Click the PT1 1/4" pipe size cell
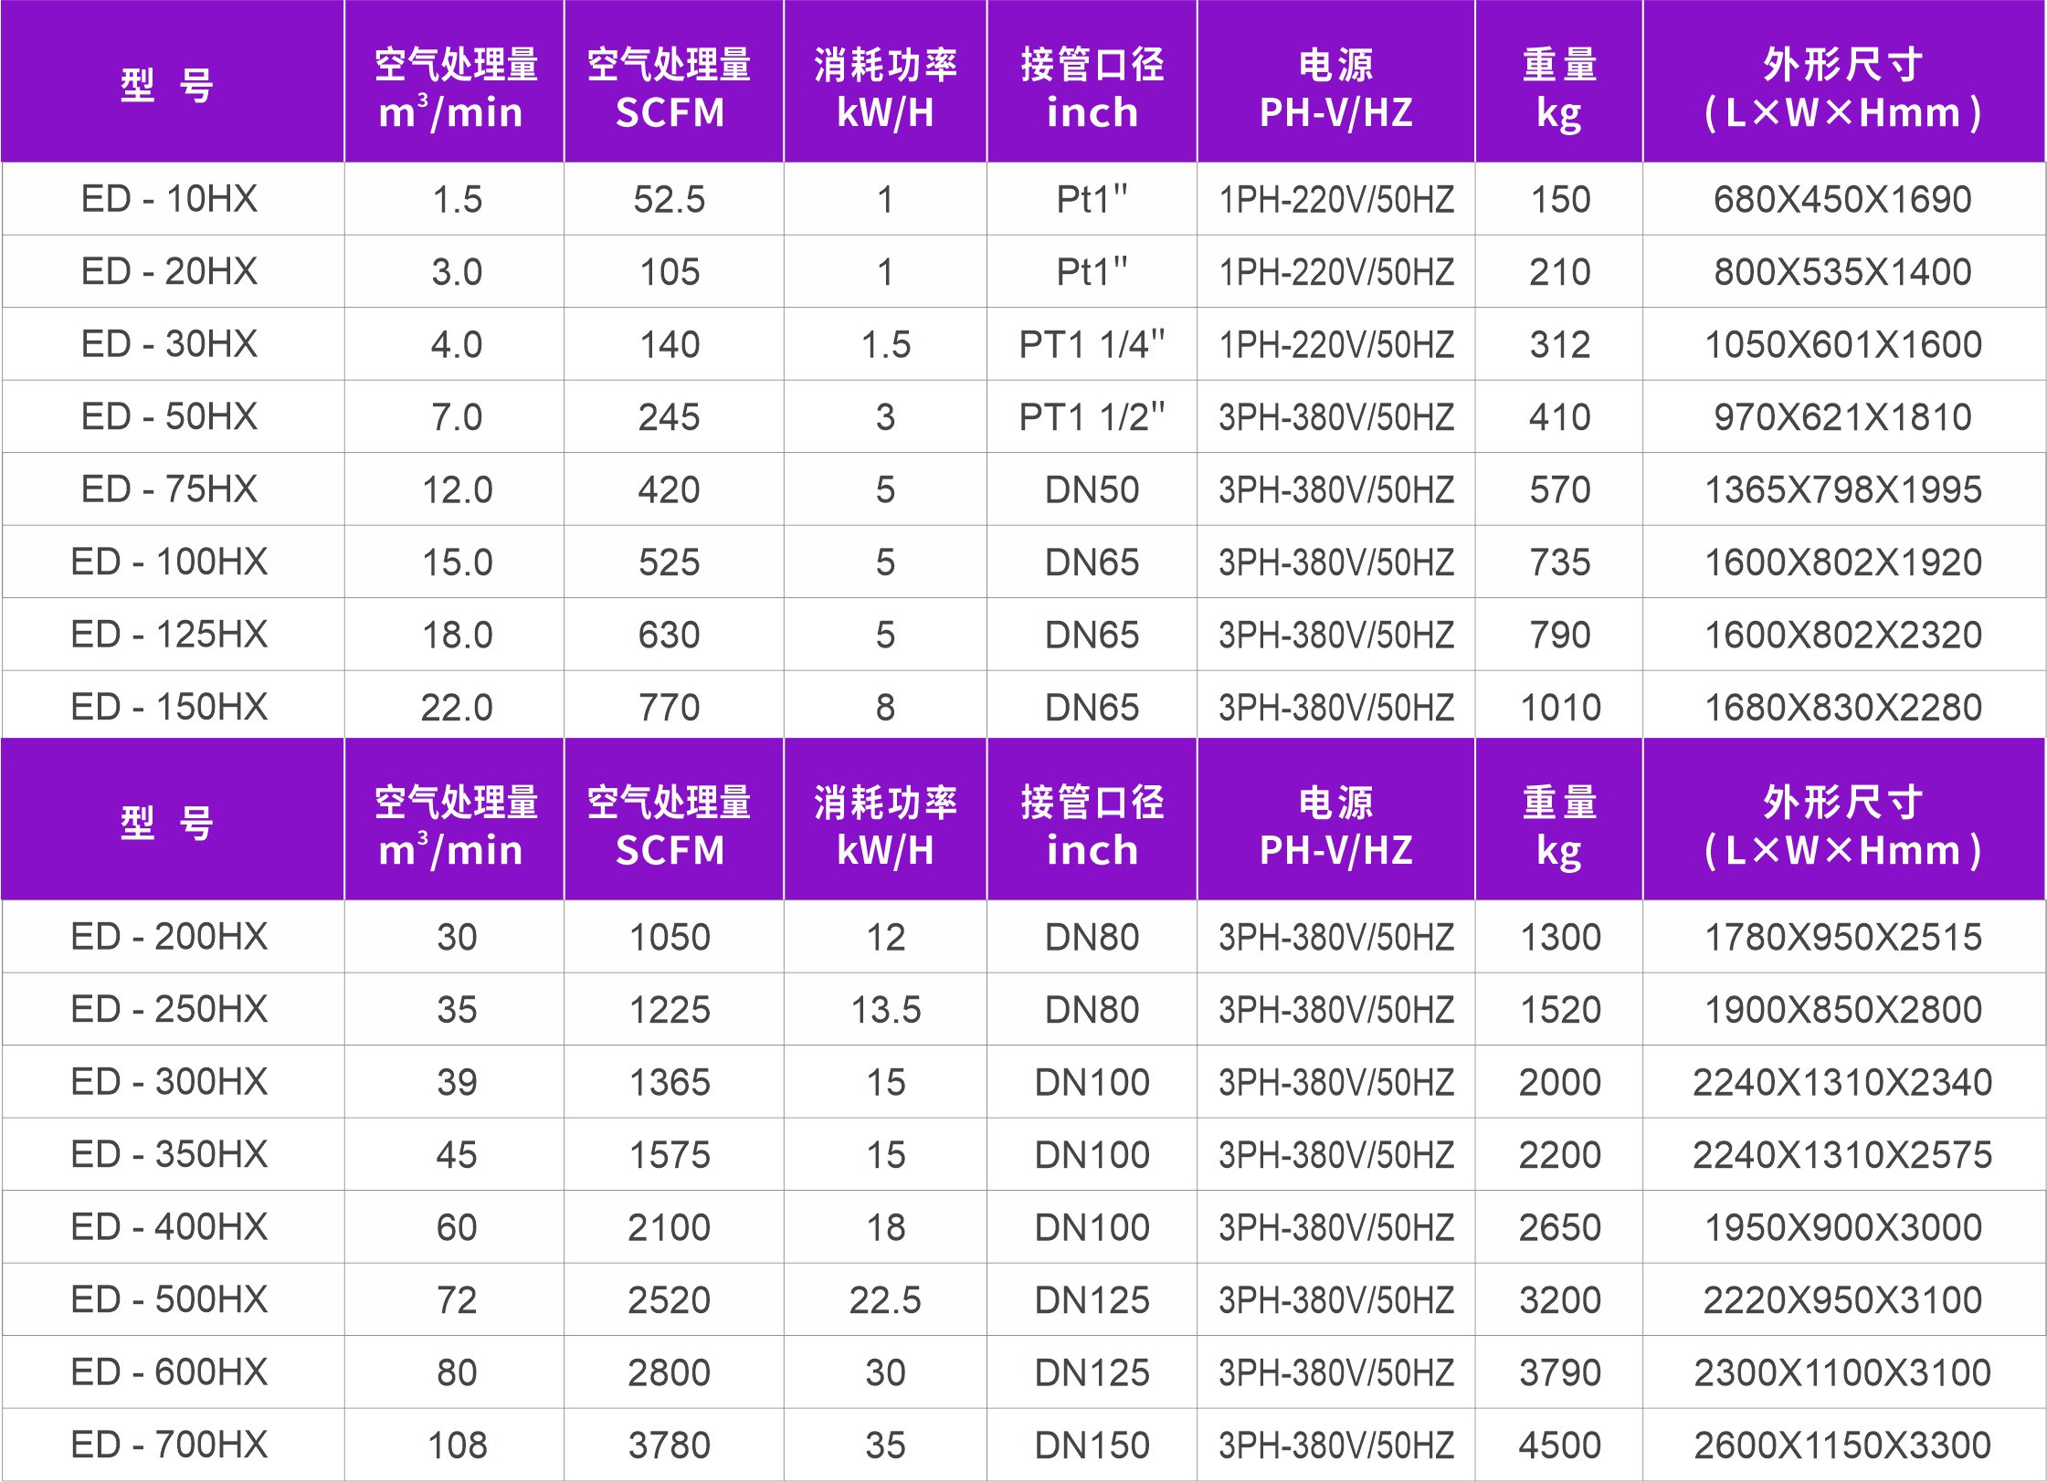The image size is (2047, 1482). [x=1092, y=344]
